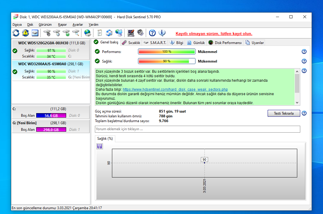
Task: Open the Ayarlar menu
Action: tap(78, 25)
